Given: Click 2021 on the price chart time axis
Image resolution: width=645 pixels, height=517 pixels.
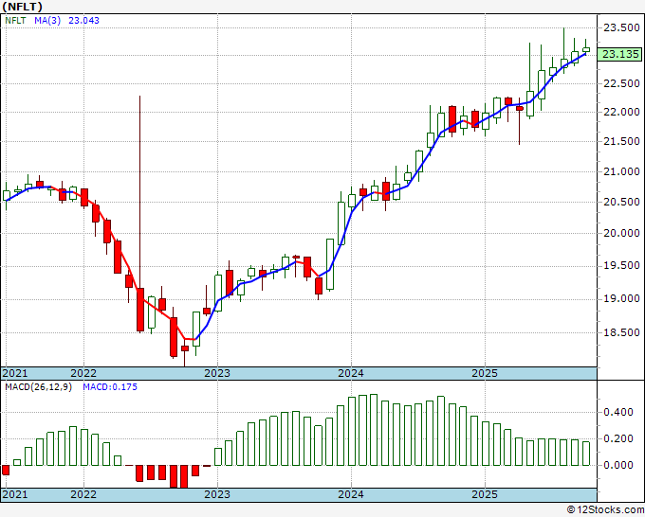Looking at the screenshot, I should click(15, 373).
